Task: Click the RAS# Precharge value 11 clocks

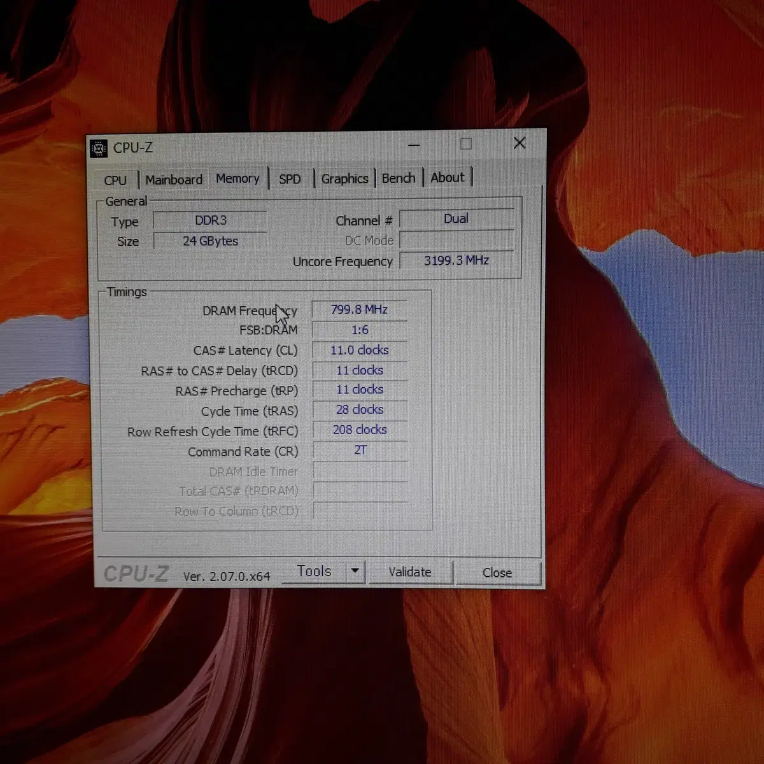Action: (360, 389)
